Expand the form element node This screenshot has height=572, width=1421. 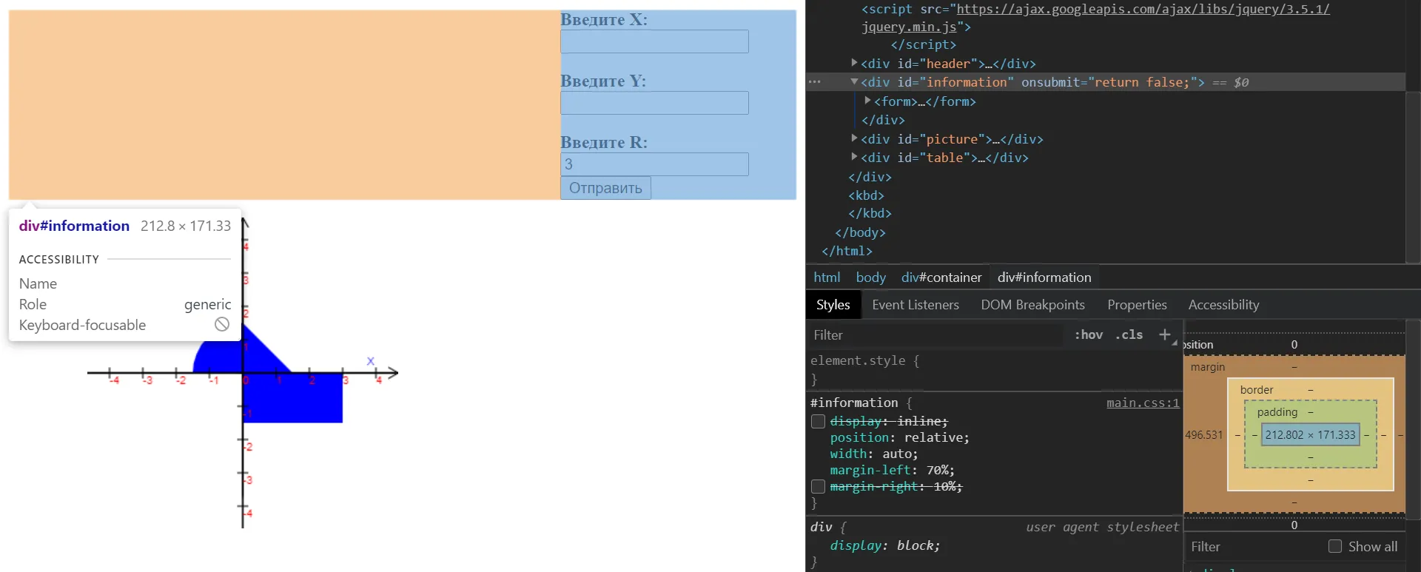pos(867,101)
